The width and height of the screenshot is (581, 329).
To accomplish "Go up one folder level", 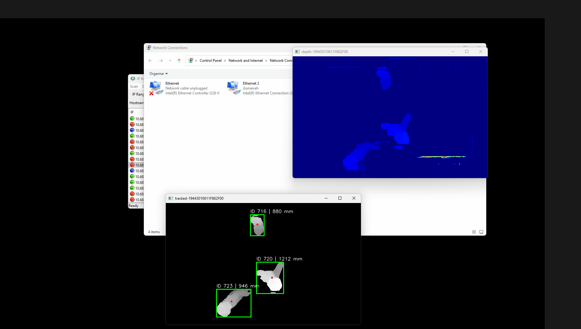I will (x=179, y=61).
